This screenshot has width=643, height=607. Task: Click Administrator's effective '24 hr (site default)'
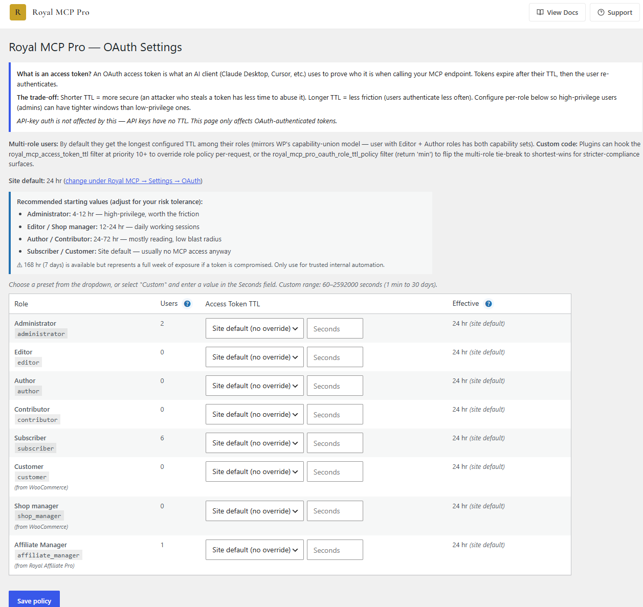[478, 323]
